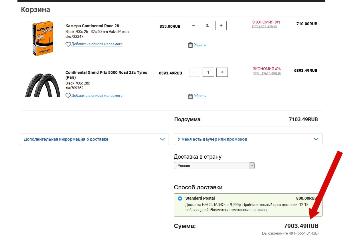Viewport: 352px width, 236px height.
Task: Click Black 700c 28c tyre description
Action: [x=78, y=83]
